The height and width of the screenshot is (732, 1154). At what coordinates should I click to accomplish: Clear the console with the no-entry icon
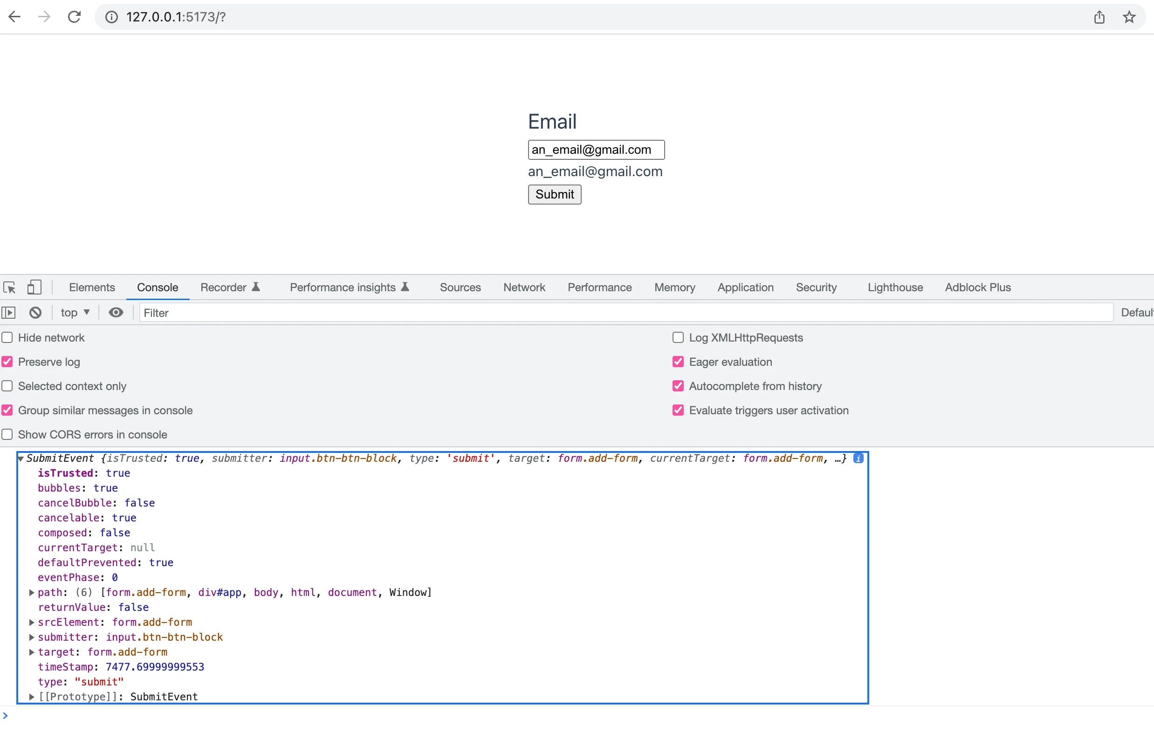tap(34, 312)
